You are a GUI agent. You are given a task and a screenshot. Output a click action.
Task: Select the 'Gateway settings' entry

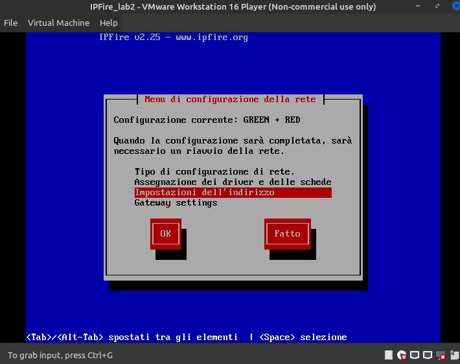point(176,202)
